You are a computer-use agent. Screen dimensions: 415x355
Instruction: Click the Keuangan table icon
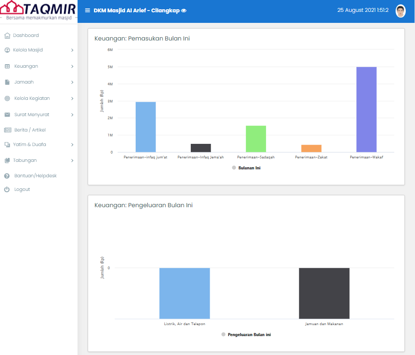(7, 66)
